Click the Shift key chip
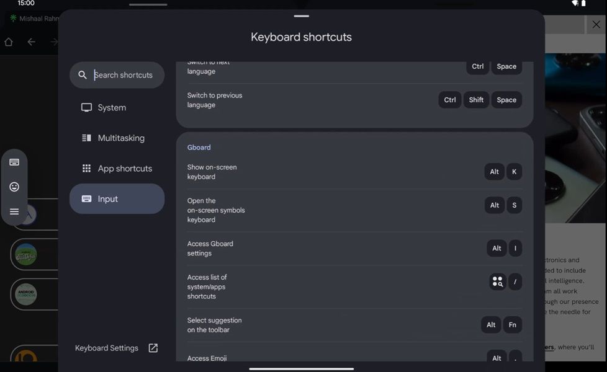 pos(476,100)
